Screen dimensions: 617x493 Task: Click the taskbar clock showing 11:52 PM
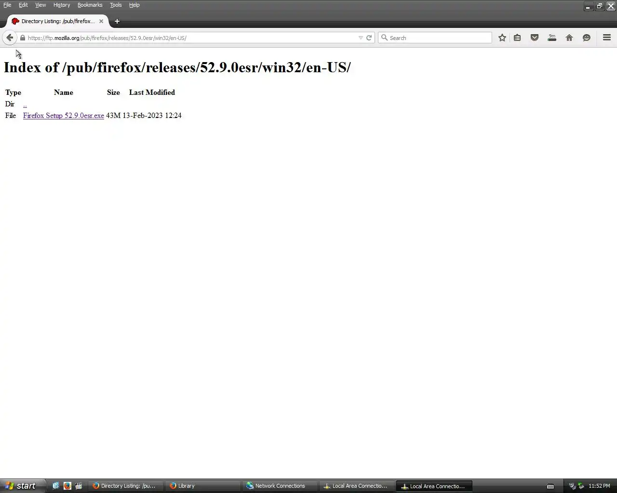(x=599, y=486)
